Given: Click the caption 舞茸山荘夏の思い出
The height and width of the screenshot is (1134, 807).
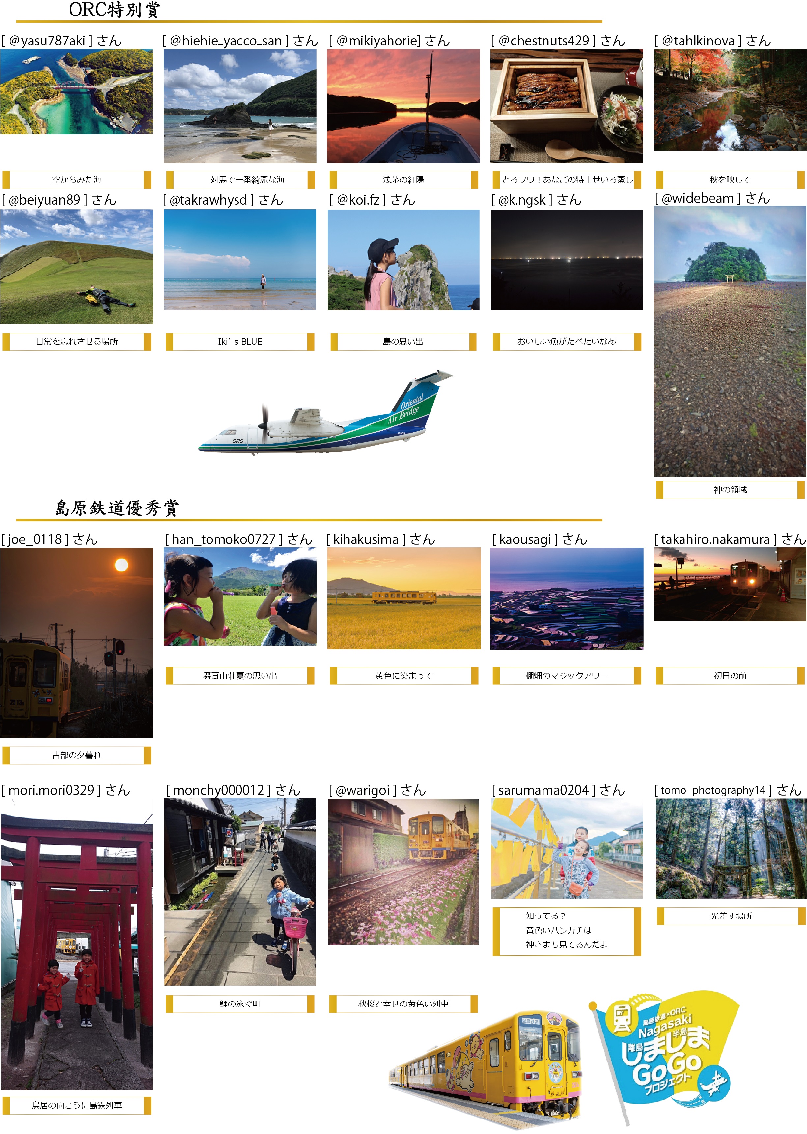Looking at the screenshot, I should click(x=240, y=676).
